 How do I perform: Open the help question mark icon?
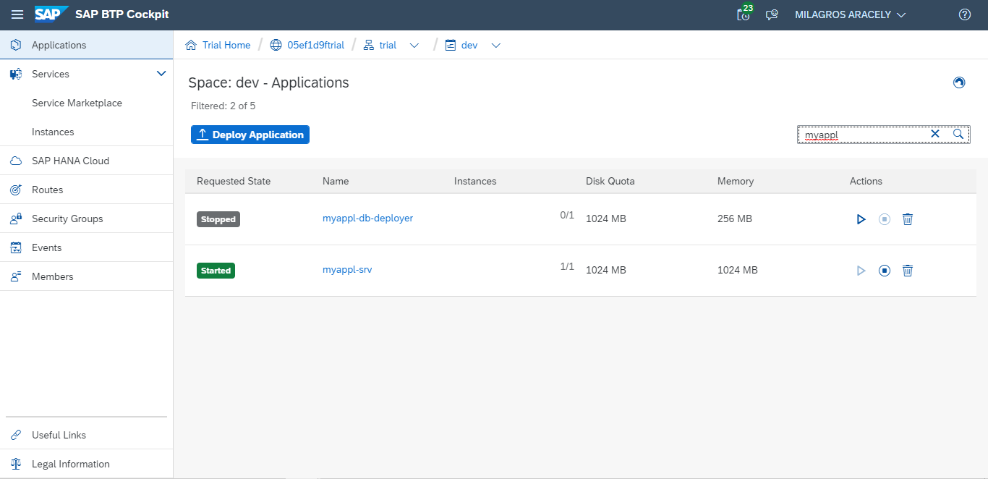pos(964,14)
